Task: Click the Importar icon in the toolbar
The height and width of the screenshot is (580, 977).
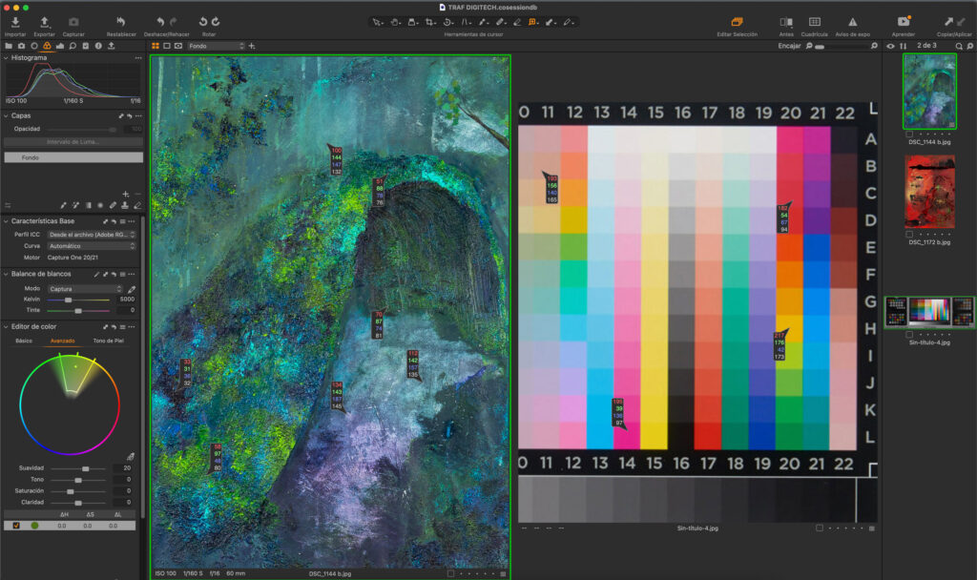Action: (15, 21)
